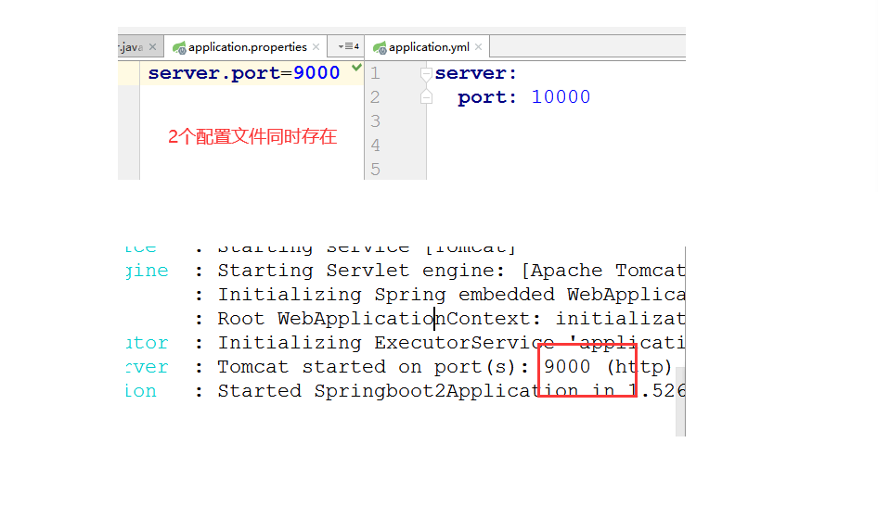Open the hidden tabs dropdown list

(348, 46)
